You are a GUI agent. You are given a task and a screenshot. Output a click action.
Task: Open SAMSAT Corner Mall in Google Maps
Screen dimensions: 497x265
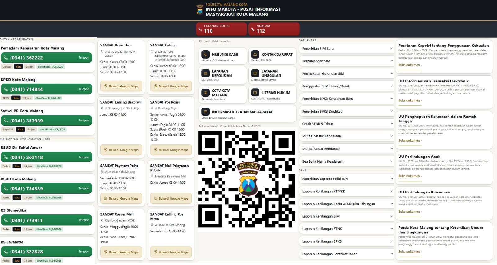(x=121, y=252)
